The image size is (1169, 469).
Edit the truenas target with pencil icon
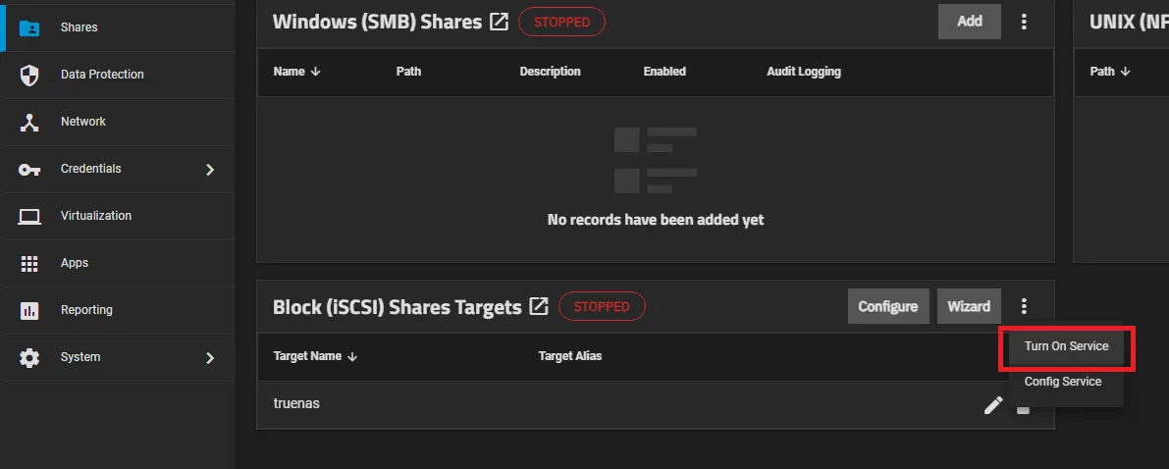point(993,404)
